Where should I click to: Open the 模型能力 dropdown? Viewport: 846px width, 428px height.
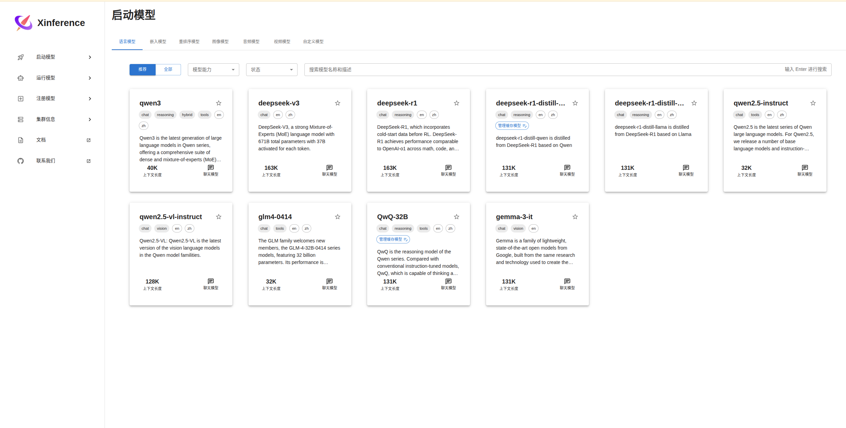[x=213, y=70]
